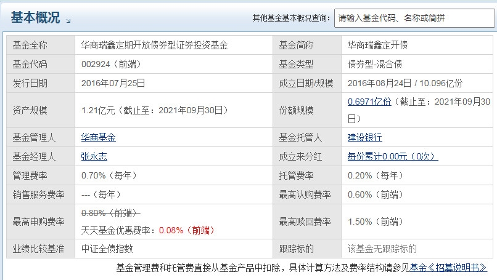Open the 建设银行 custodian link
The height and width of the screenshot is (280, 497).
point(365,137)
